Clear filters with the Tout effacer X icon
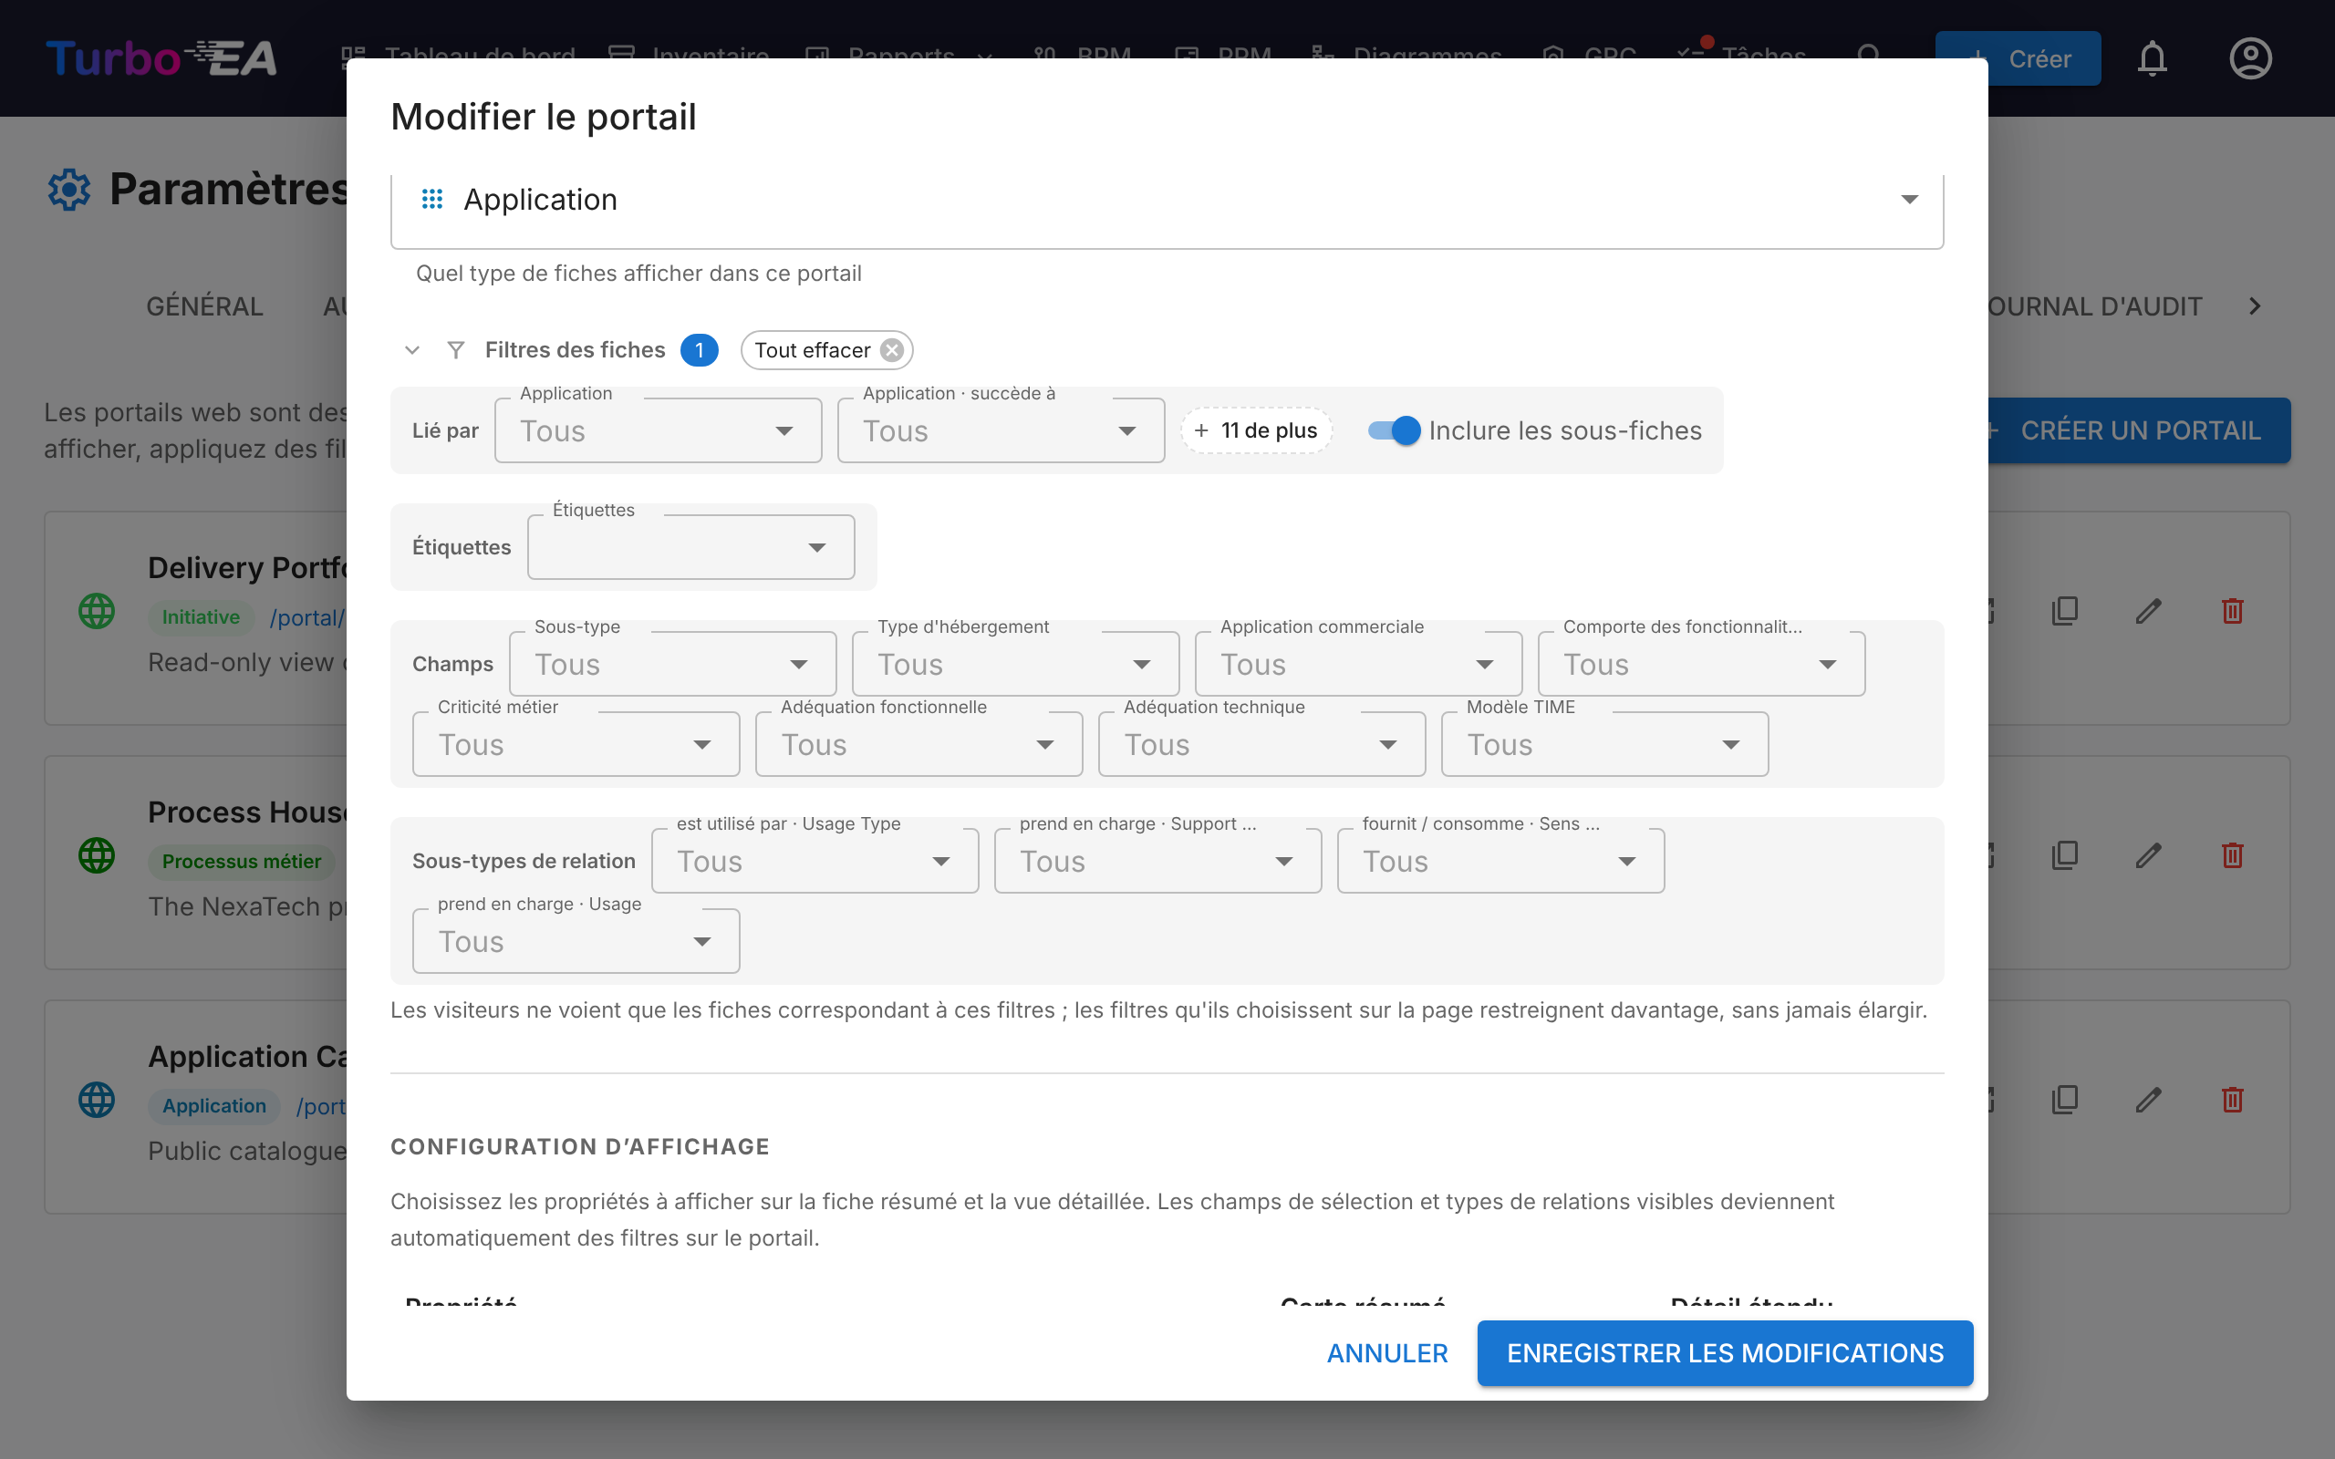 click(x=893, y=350)
